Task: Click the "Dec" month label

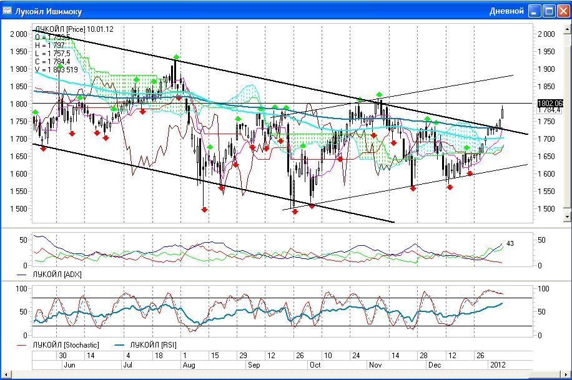Action: tap(435, 365)
